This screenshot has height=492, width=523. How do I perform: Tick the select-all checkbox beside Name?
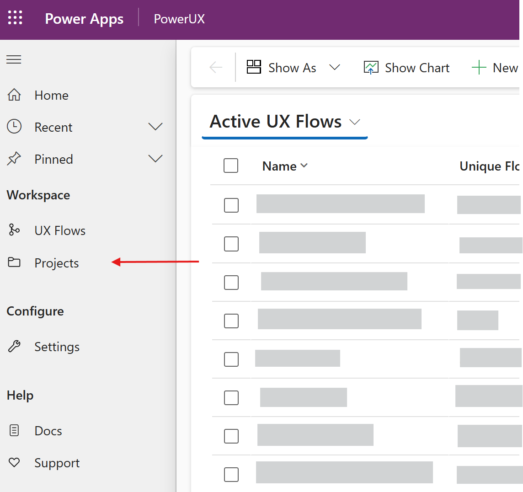[x=231, y=166]
